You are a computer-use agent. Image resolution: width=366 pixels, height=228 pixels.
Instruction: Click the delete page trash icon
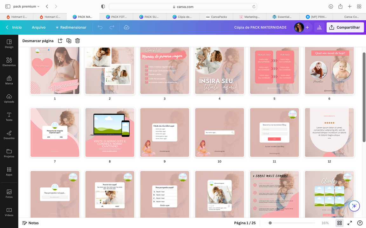coord(78,41)
